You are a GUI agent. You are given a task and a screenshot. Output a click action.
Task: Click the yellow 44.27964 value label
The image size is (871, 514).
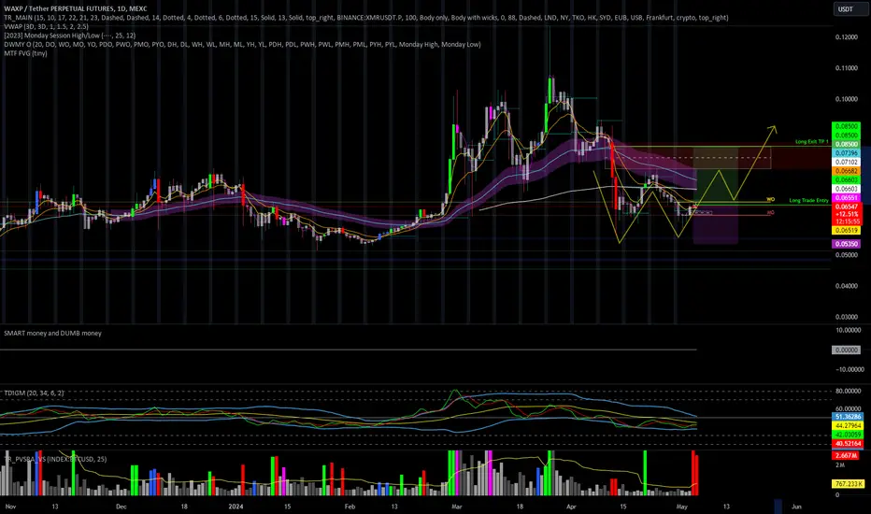tap(848, 425)
